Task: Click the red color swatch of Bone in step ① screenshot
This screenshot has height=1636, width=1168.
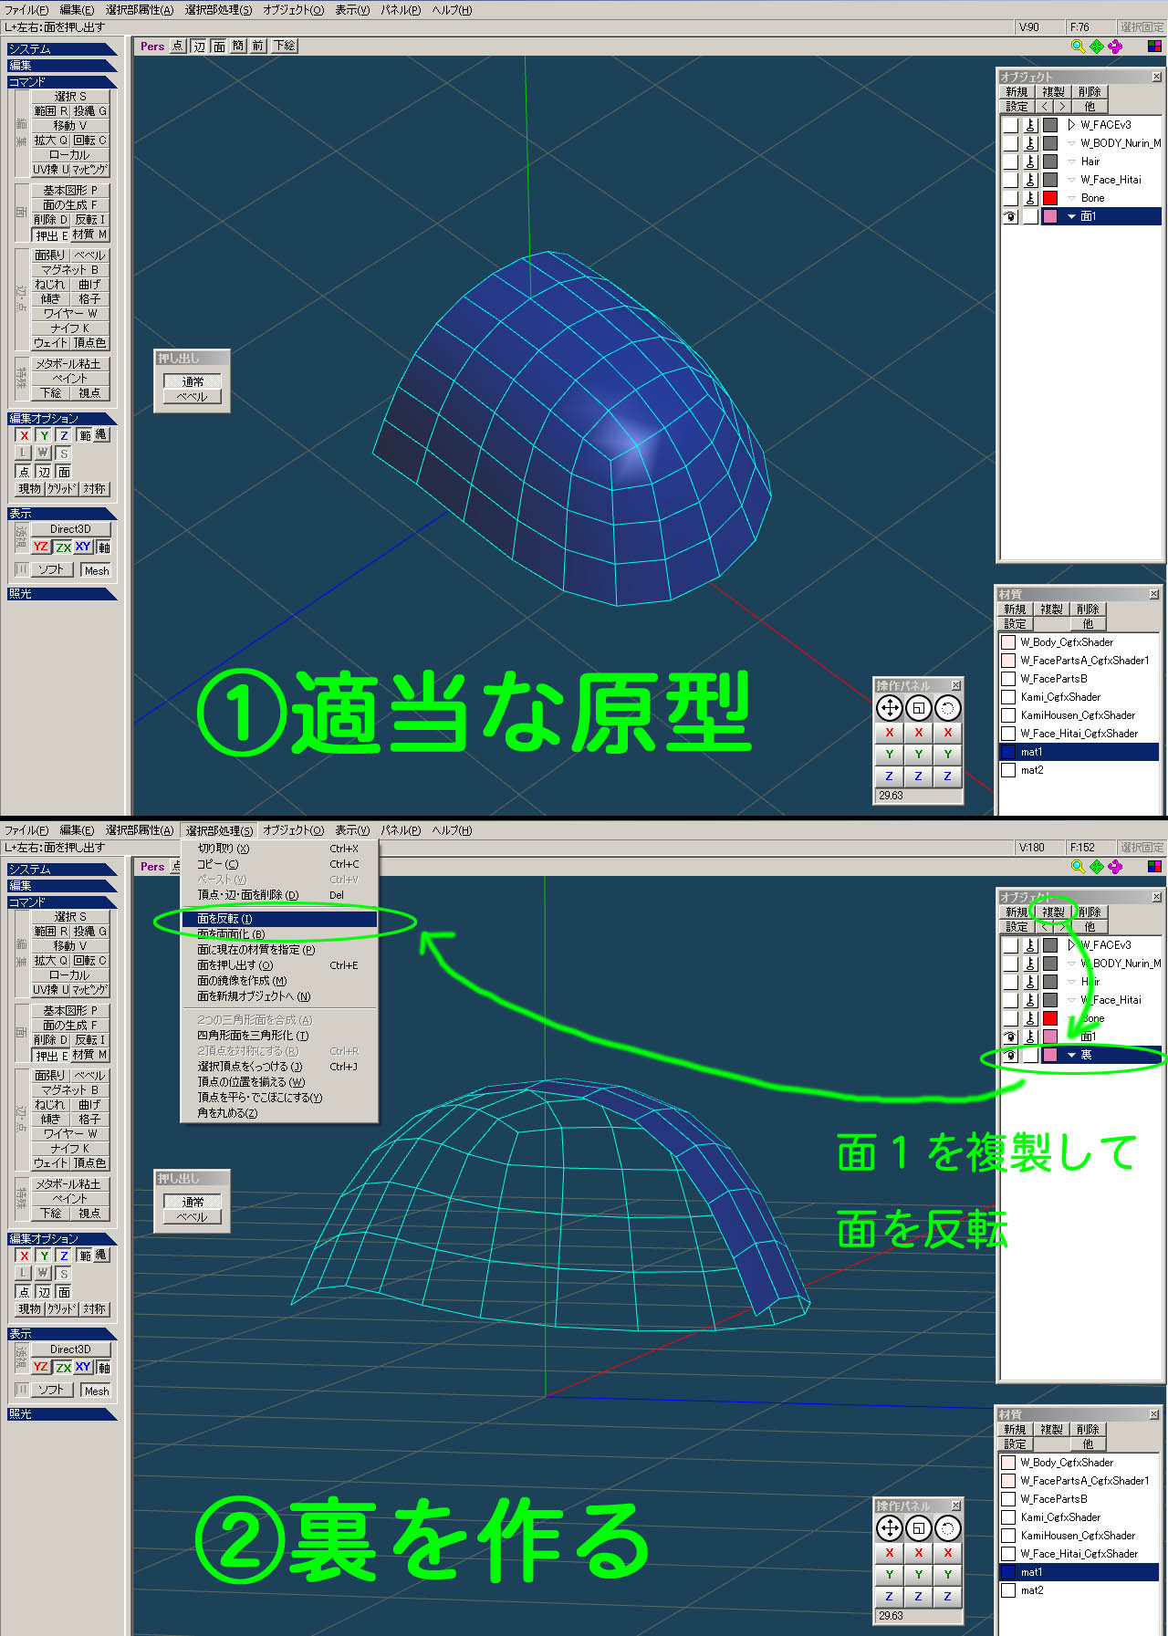Action: [1050, 198]
